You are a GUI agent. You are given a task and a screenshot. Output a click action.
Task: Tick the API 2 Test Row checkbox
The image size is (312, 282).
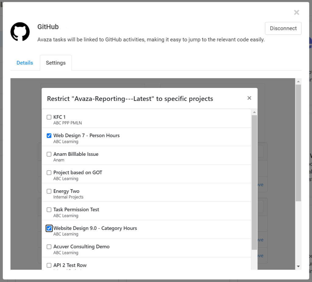(49, 265)
